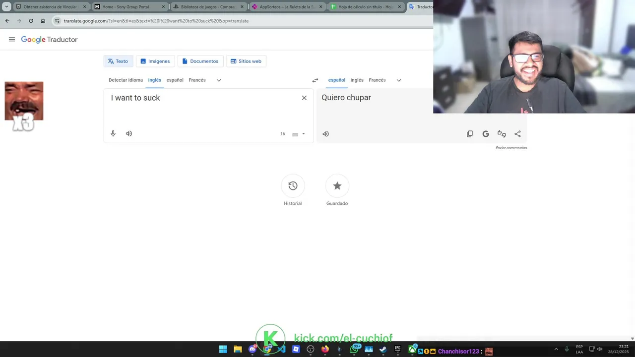Close the Biblioteca de juegos tab
The height and width of the screenshot is (357, 635).
(x=242, y=7)
